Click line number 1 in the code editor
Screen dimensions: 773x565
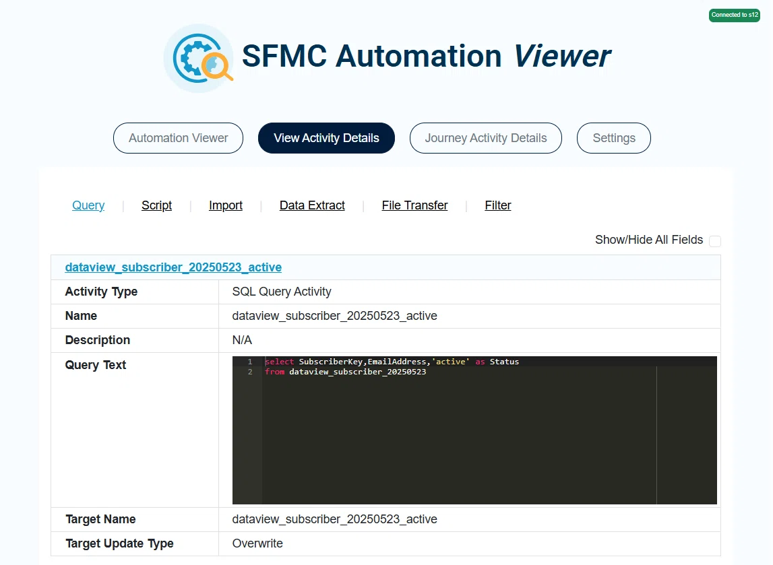250,362
